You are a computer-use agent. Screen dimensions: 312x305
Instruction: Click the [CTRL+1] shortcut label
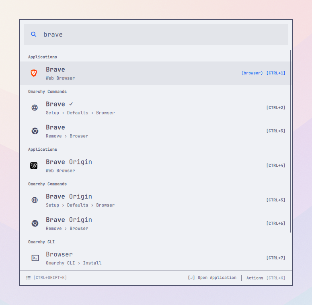[276, 73]
